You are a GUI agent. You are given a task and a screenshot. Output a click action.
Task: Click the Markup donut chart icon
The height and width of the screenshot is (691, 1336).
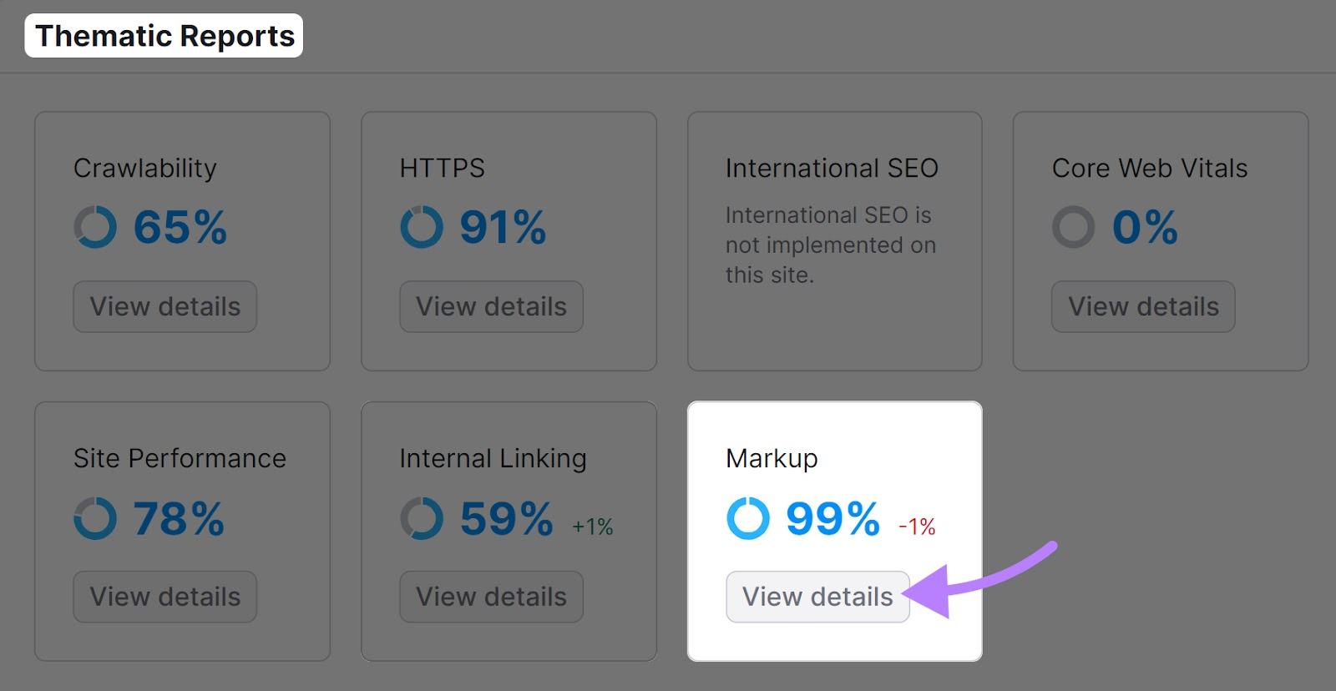tap(748, 519)
